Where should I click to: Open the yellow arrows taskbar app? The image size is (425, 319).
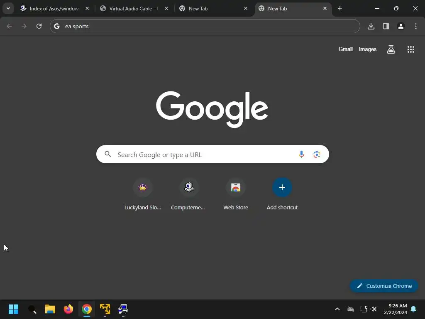tap(105, 309)
